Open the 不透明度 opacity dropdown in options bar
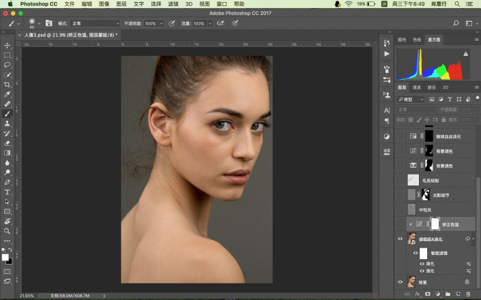481x300 pixels. tap(161, 23)
